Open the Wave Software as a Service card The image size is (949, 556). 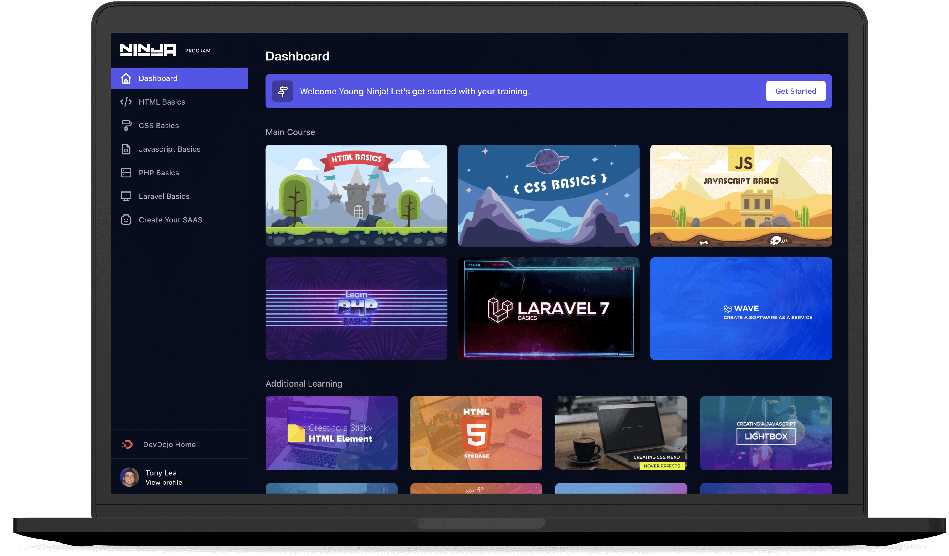pos(741,309)
